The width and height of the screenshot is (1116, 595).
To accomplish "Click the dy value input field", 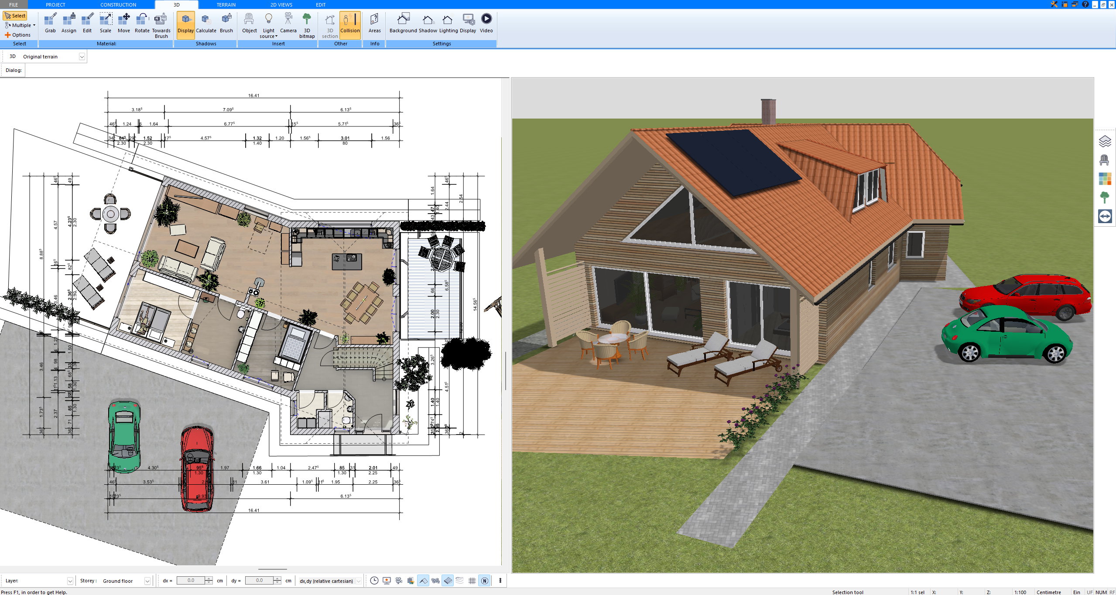I will tap(259, 581).
